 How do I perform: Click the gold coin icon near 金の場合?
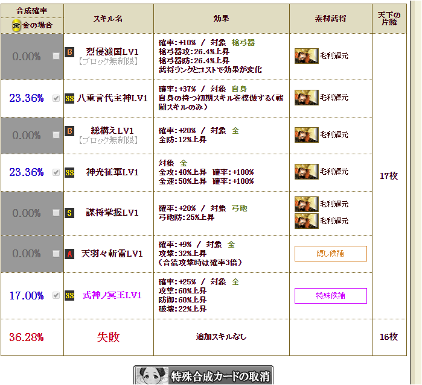tap(16, 25)
